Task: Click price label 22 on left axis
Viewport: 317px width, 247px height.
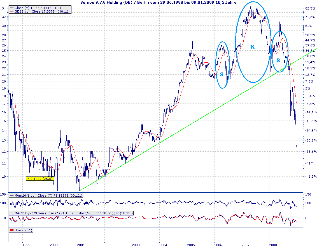Action: (4, 68)
